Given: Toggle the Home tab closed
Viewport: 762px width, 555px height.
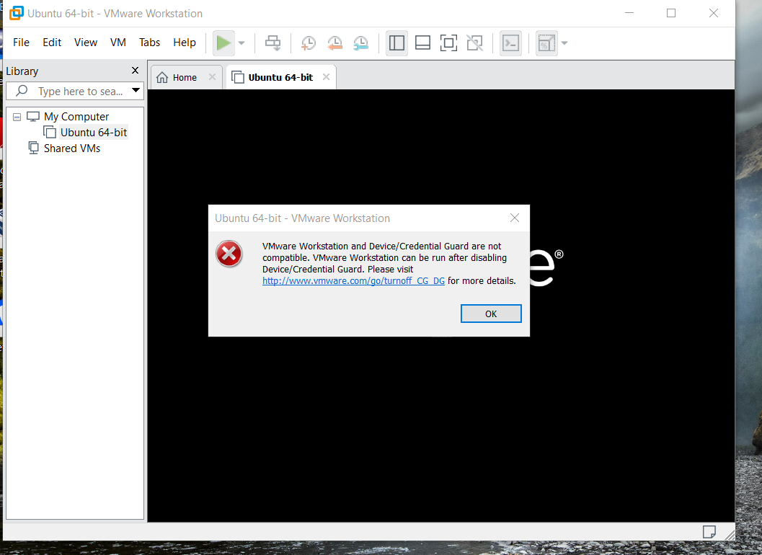Looking at the screenshot, I should click(211, 76).
